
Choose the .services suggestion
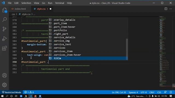pos(87,48)
